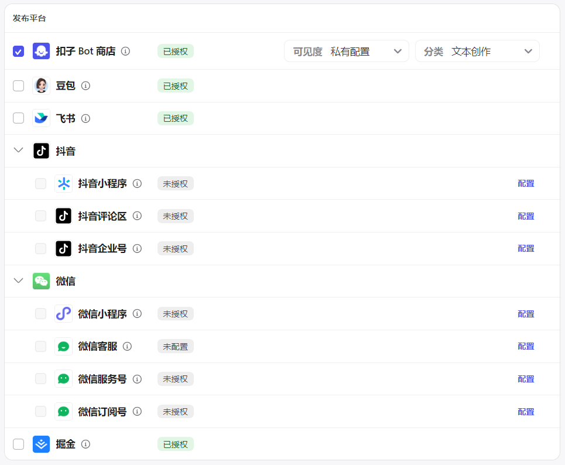Click 配置 link for 微信服务号
The image size is (565, 465).
[x=526, y=379]
